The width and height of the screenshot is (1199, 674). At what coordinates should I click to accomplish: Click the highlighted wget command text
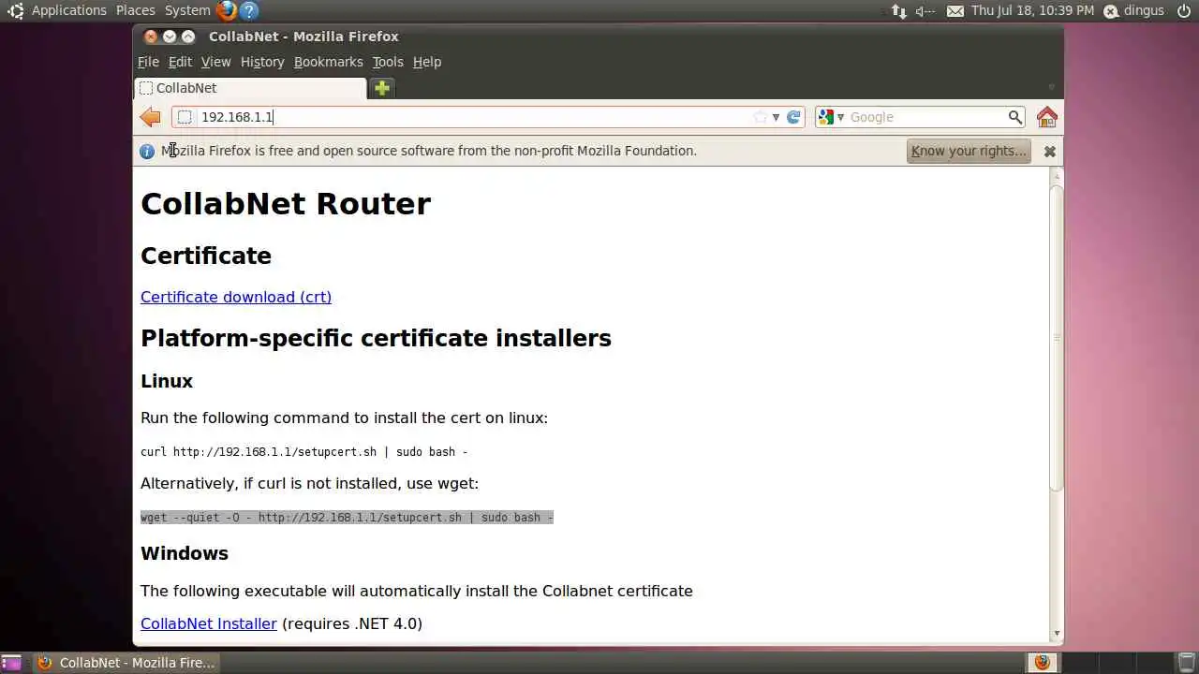[347, 518]
